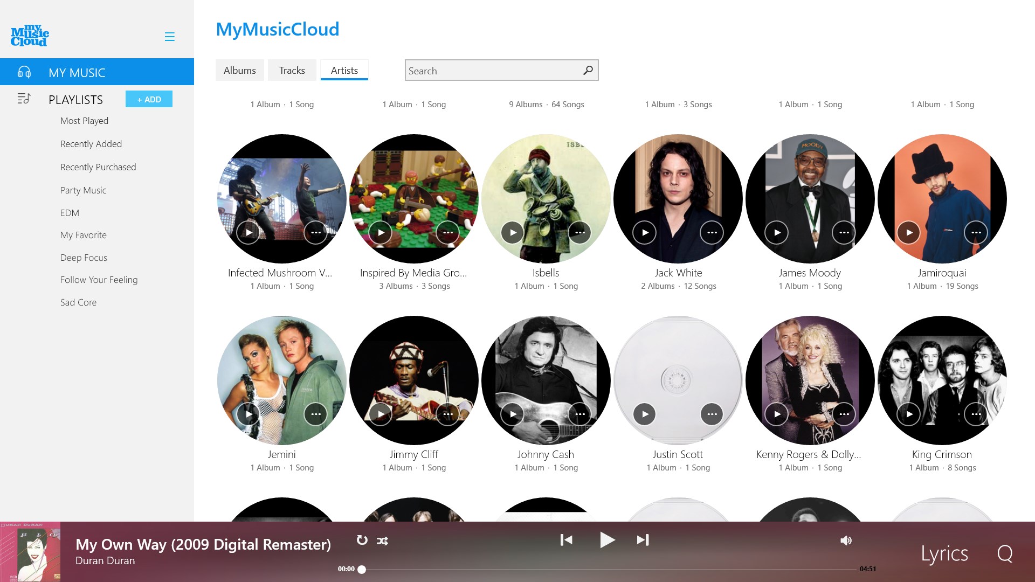Open Most Played playlist
This screenshot has width=1035, height=582.
(84, 121)
